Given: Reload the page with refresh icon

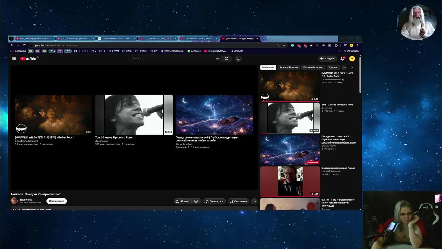Looking at the screenshot, I should point(24,45).
